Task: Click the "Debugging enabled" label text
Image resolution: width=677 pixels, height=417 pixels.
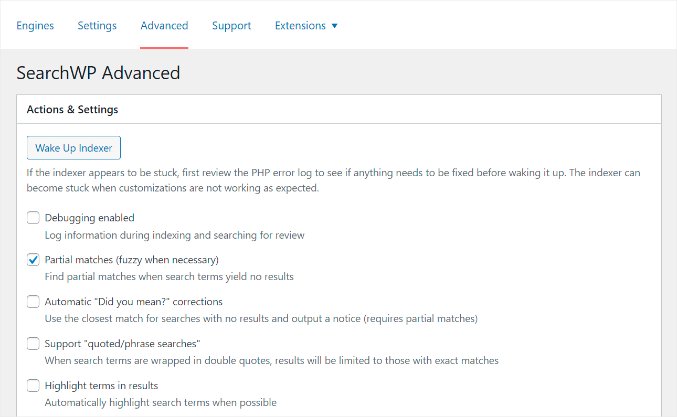Action: (x=89, y=217)
